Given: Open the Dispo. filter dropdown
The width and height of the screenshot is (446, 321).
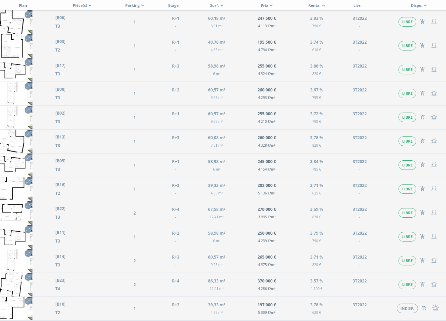Looking at the screenshot, I should tap(419, 5).
